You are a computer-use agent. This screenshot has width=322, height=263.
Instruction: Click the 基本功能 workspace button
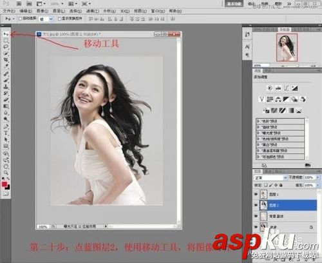coord(234,4)
